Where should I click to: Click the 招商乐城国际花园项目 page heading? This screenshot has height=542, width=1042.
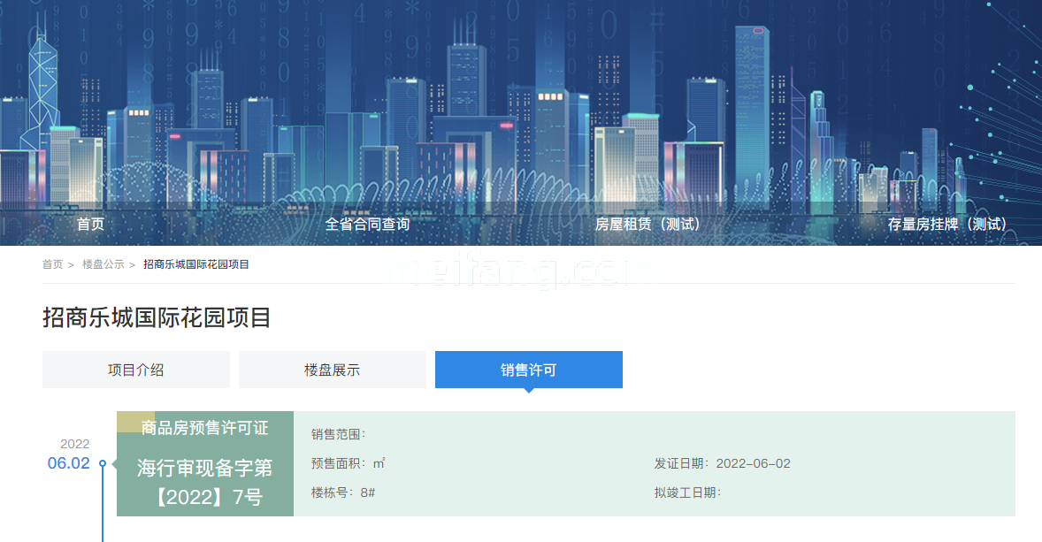coord(157,318)
